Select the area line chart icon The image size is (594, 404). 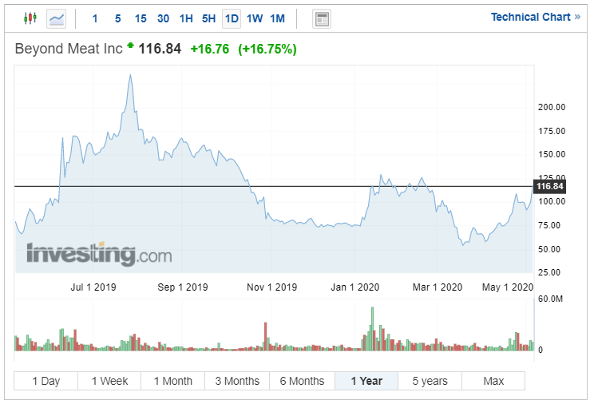pyautogui.click(x=56, y=18)
